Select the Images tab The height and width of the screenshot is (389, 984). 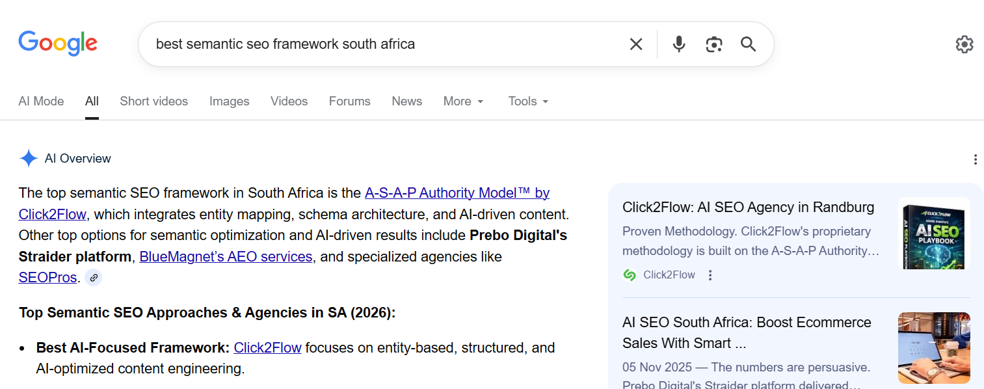tap(229, 101)
